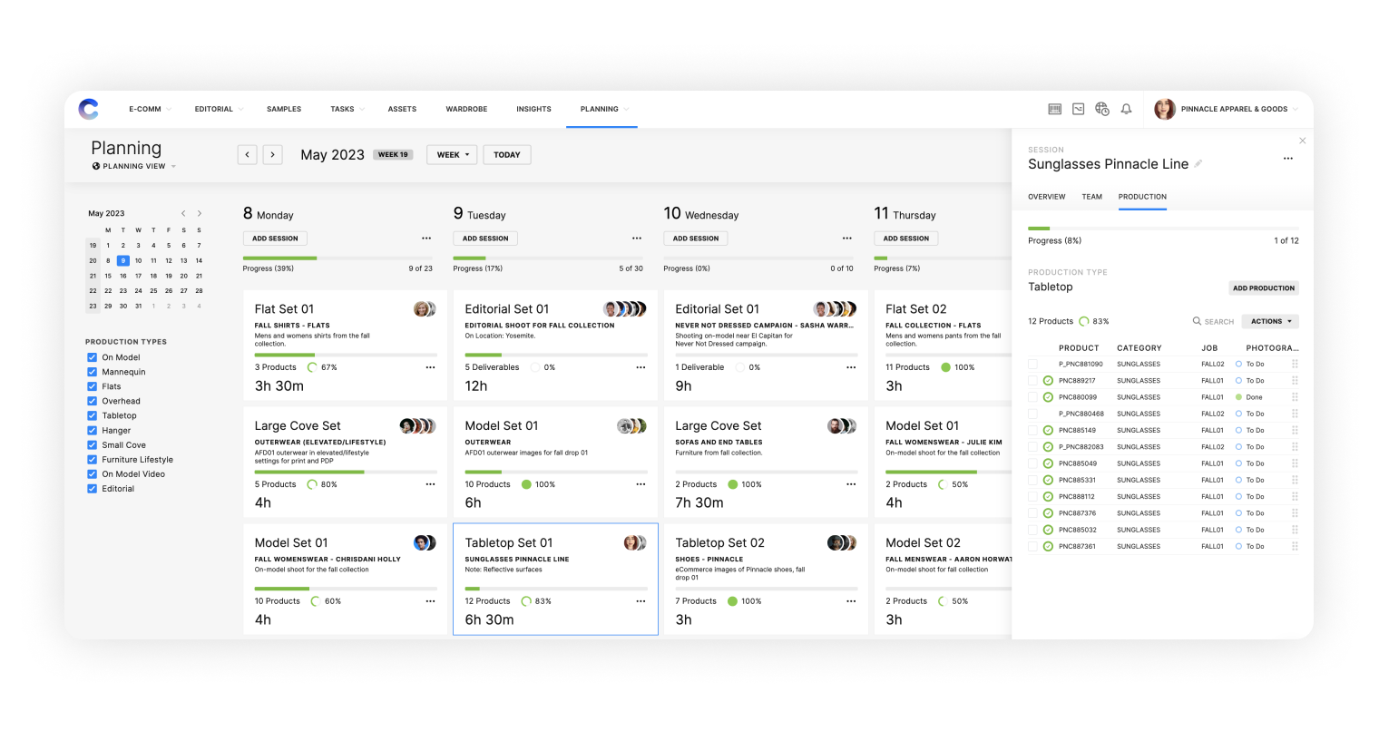Select the checkbox for product P_PNC881090

[1033, 364]
